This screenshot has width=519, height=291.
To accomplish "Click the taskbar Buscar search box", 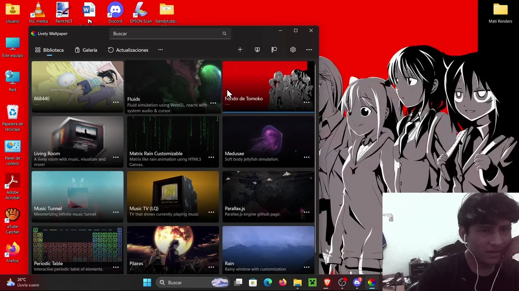I will point(193,283).
